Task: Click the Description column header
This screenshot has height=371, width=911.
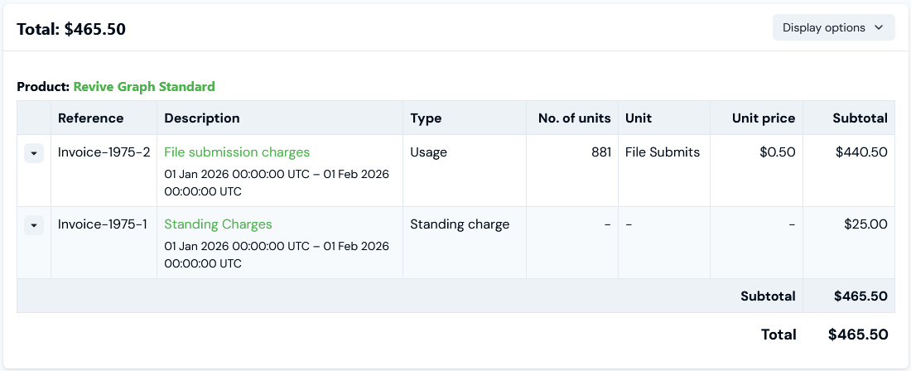Action: tap(201, 118)
